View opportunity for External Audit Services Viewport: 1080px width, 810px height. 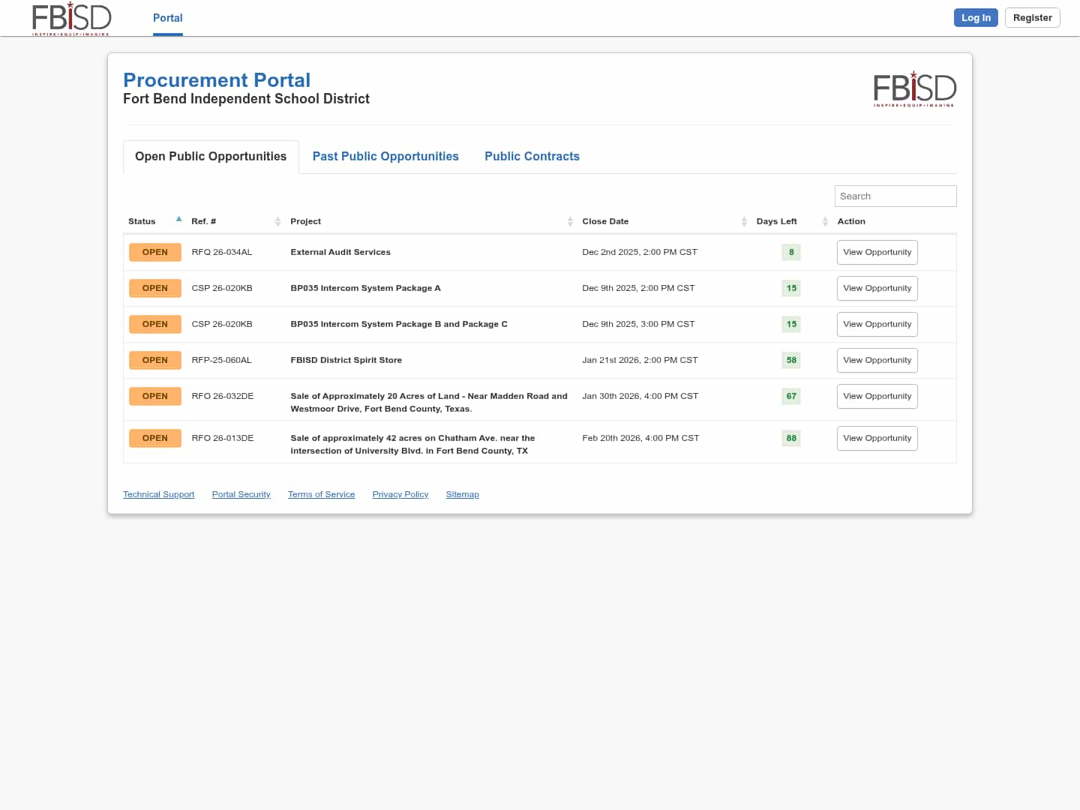coord(877,253)
